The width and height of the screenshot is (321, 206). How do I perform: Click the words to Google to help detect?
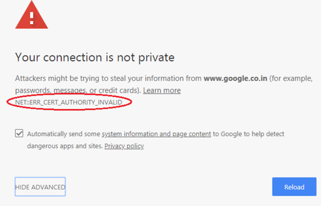click(248, 134)
